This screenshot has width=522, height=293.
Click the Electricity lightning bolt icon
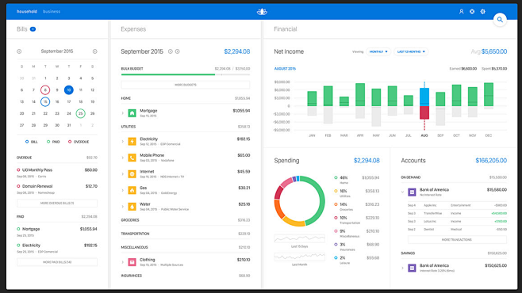(132, 141)
